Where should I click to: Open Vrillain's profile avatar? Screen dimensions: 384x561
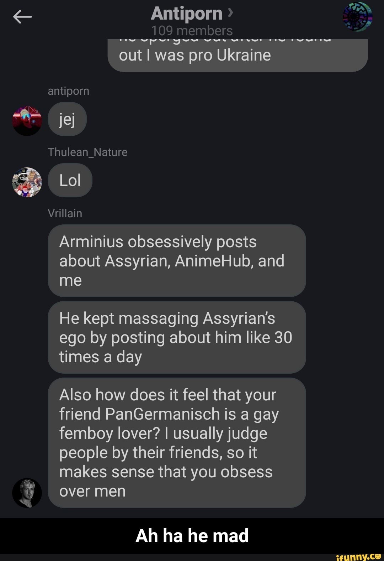(27, 493)
